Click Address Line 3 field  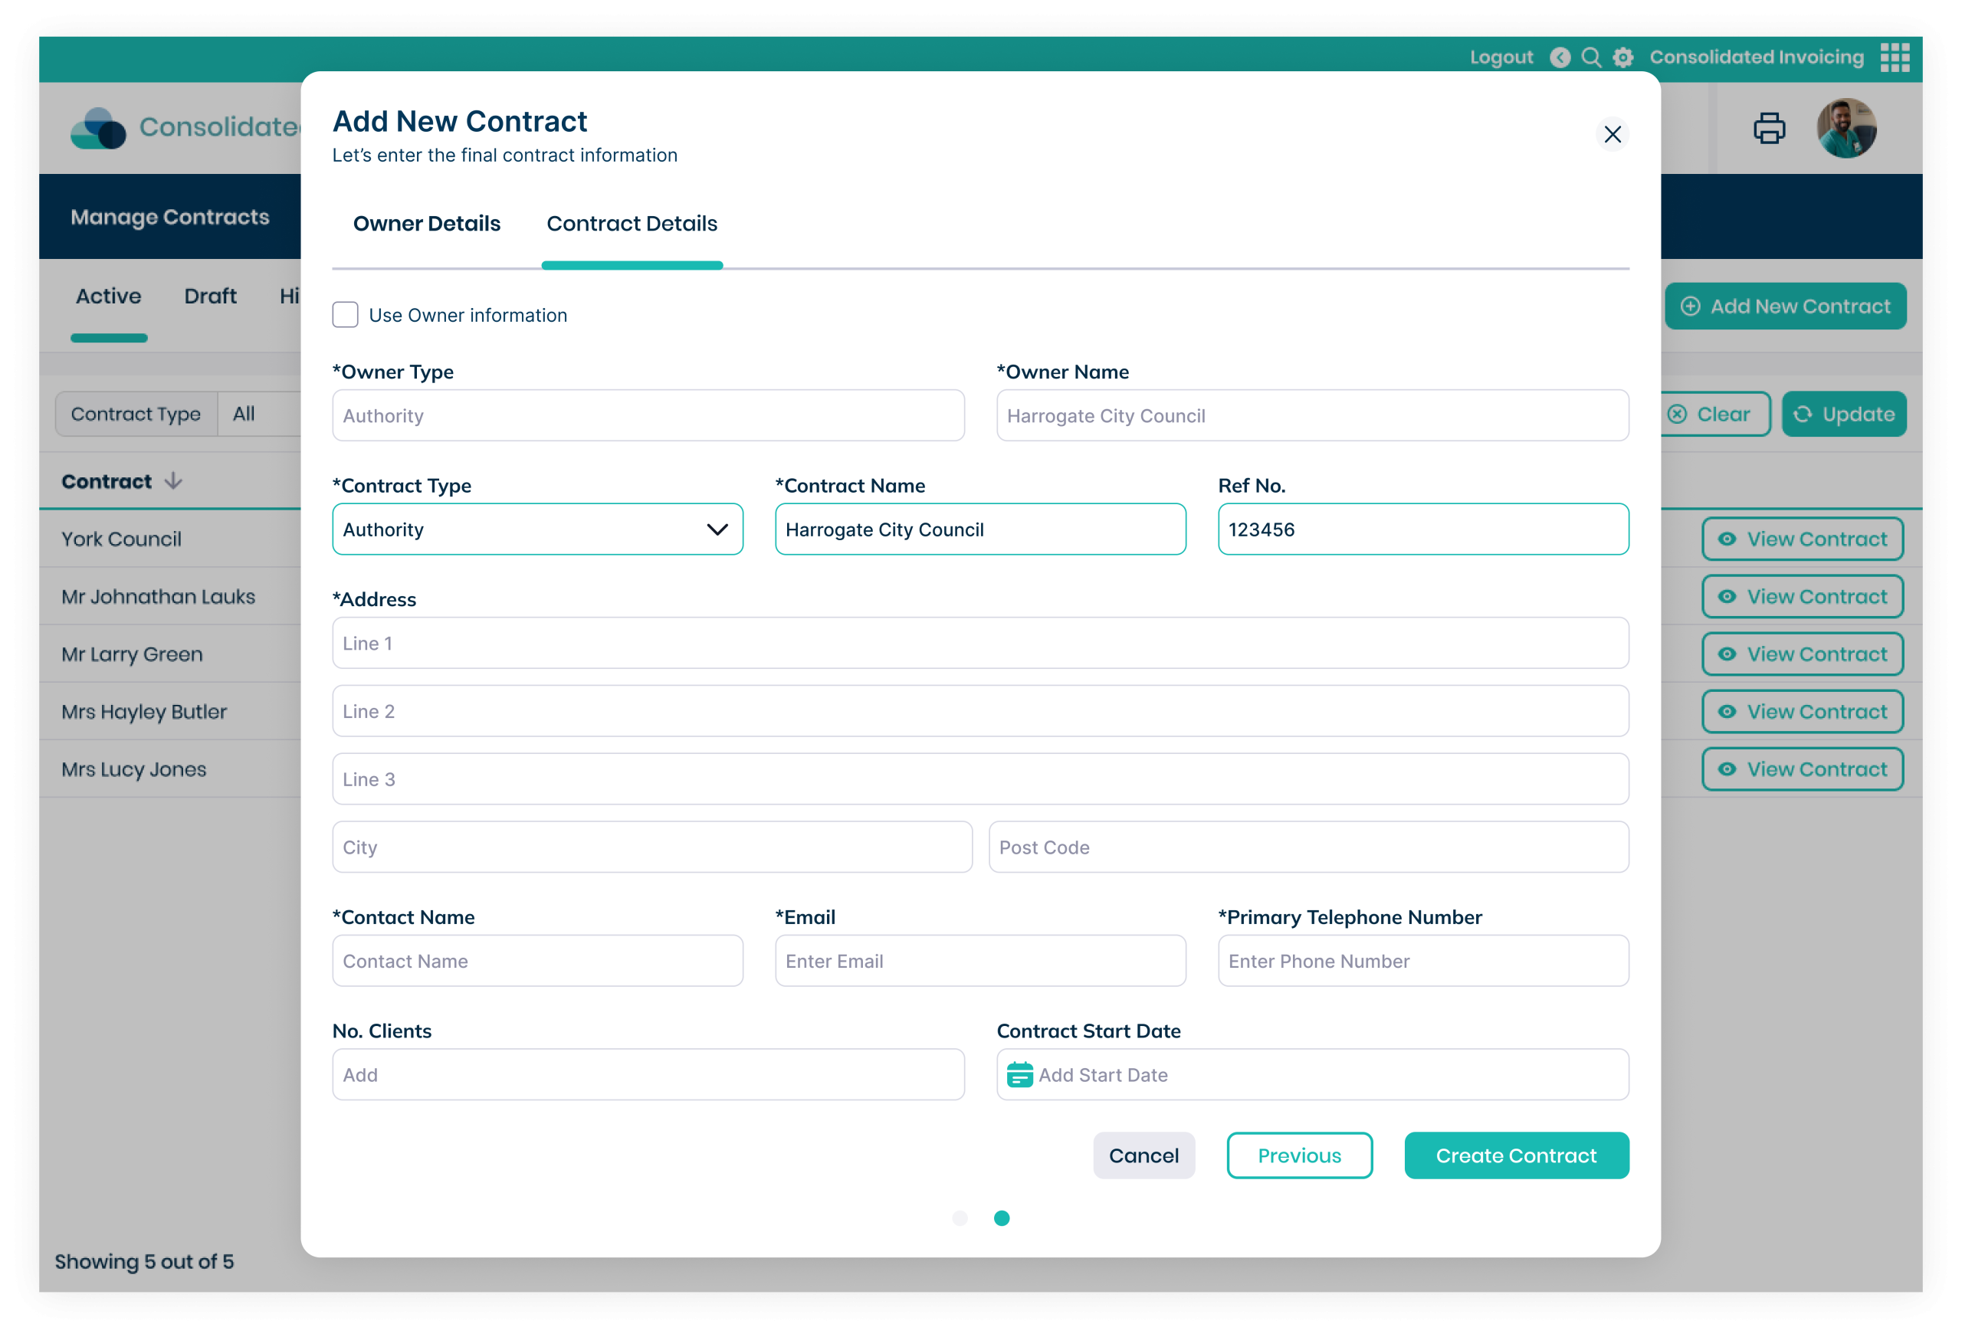pyautogui.click(x=980, y=778)
